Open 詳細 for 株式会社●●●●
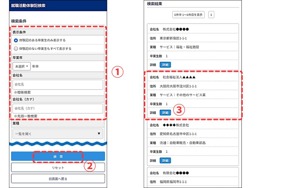The height and width of the screenshot is (188, 282). point(165,65)
